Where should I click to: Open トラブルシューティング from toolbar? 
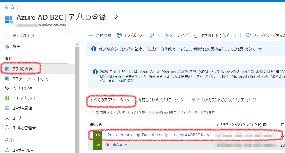tap(169, 35)
